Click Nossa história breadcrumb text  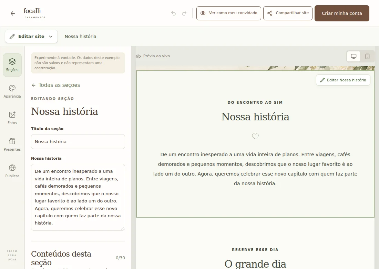(x=81, y=37)
